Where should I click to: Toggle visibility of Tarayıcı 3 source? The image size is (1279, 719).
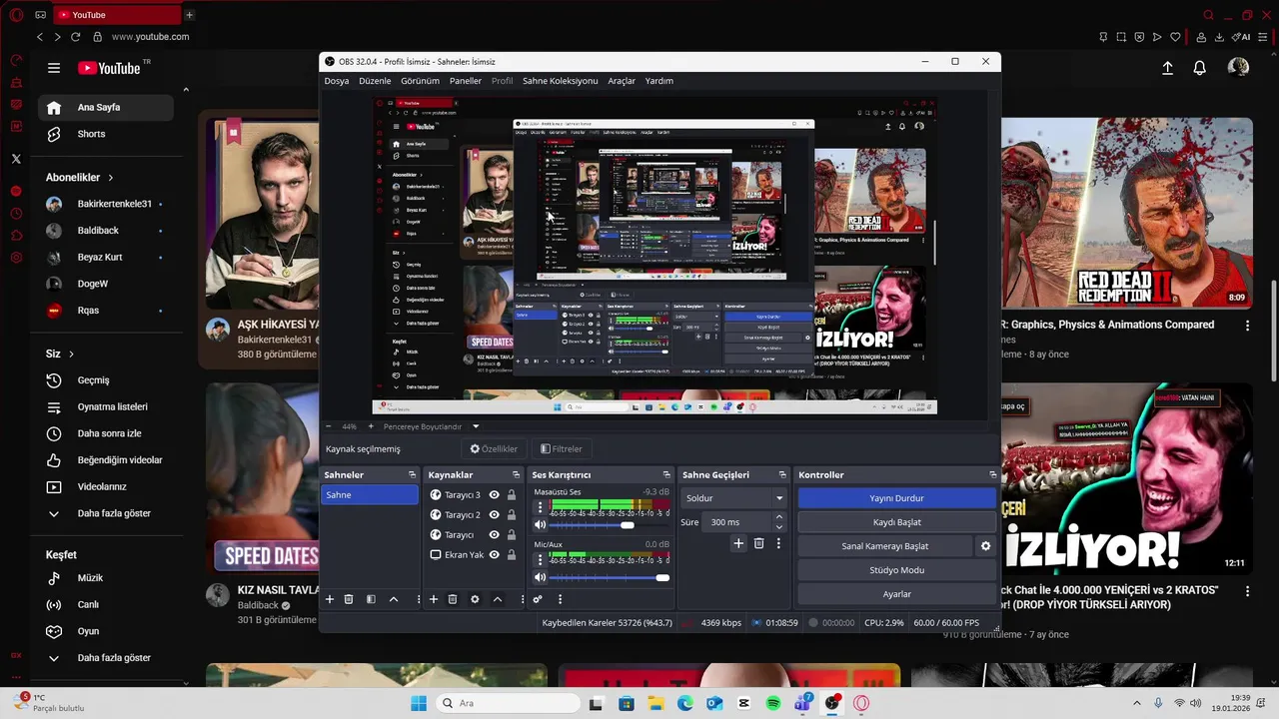494,495
